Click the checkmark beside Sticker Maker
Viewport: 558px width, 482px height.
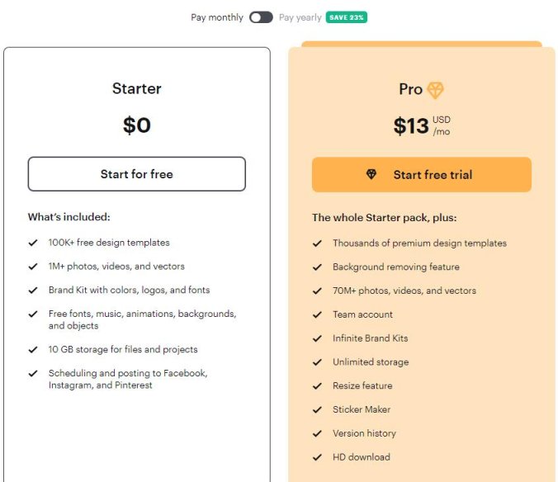(x=317, y=409)
